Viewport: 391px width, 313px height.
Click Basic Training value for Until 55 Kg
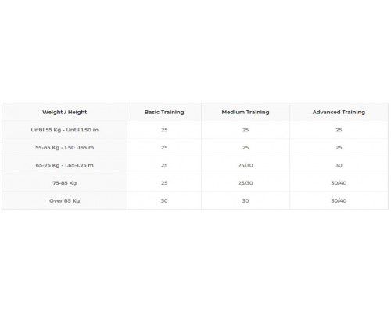(164, 130)
